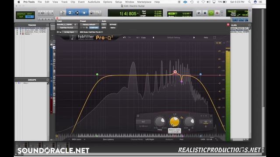Select the Selector tool in the edit toolbar
Image resolution: width=280 pixels, height=157 pixels.
[x=77, y=13]
